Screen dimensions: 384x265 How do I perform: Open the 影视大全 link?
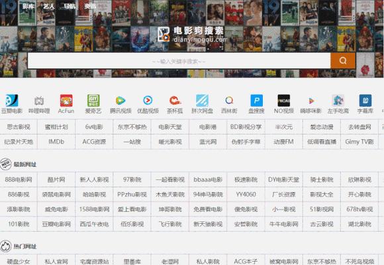322,194
